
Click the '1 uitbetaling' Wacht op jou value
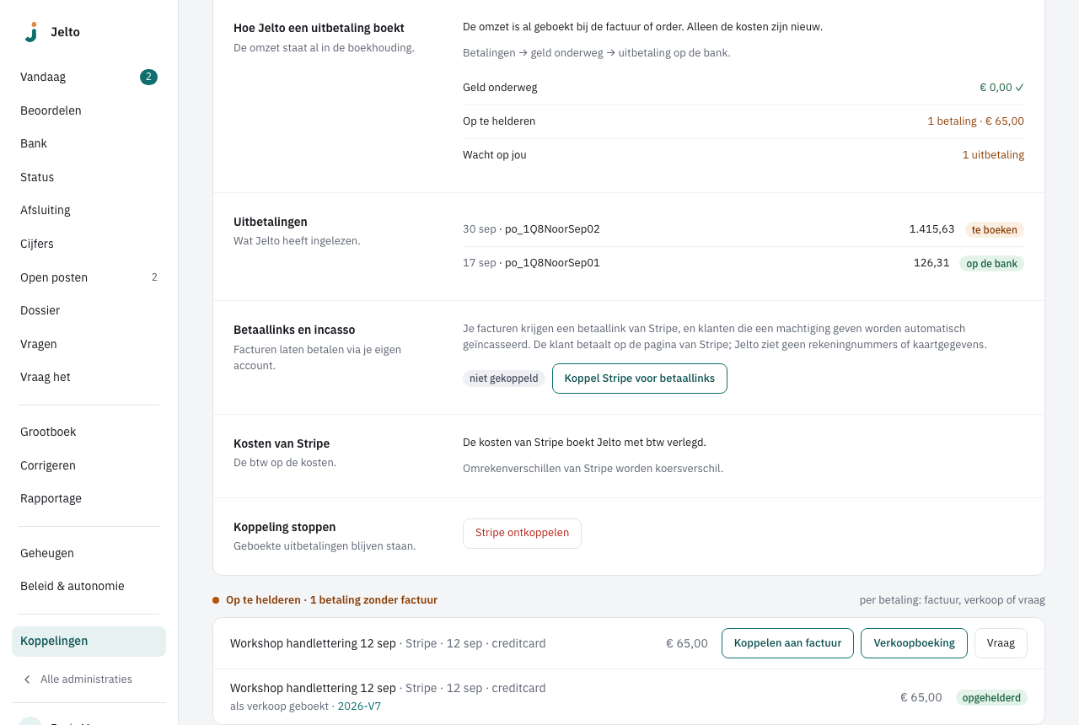point(993,155)
